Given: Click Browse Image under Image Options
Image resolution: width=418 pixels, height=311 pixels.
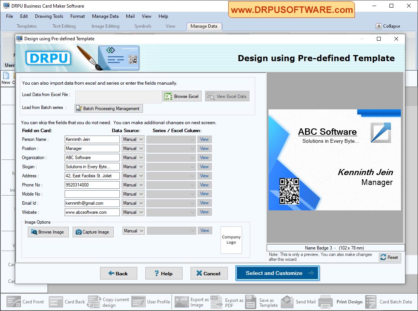Looking at the screenshot, I should 48,232.
